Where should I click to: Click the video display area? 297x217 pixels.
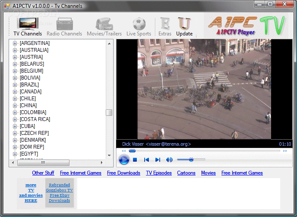click(x=204, y=89)
